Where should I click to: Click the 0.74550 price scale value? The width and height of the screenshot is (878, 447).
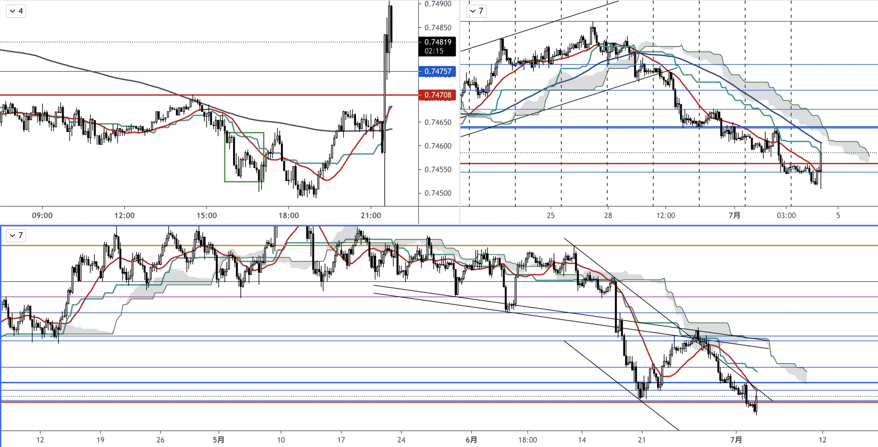(x=438, y=170)
